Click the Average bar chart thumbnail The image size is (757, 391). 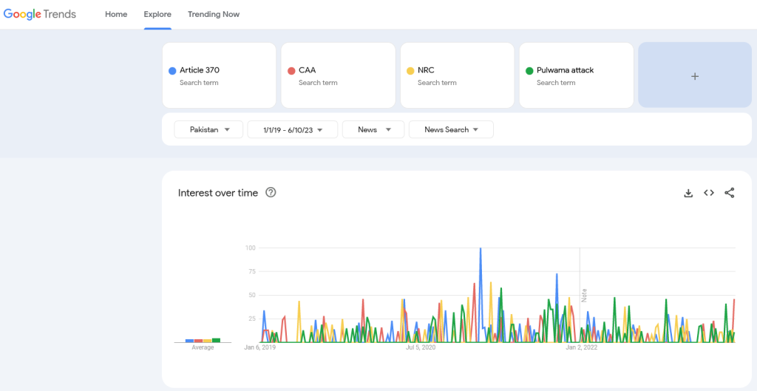point(203,340)
